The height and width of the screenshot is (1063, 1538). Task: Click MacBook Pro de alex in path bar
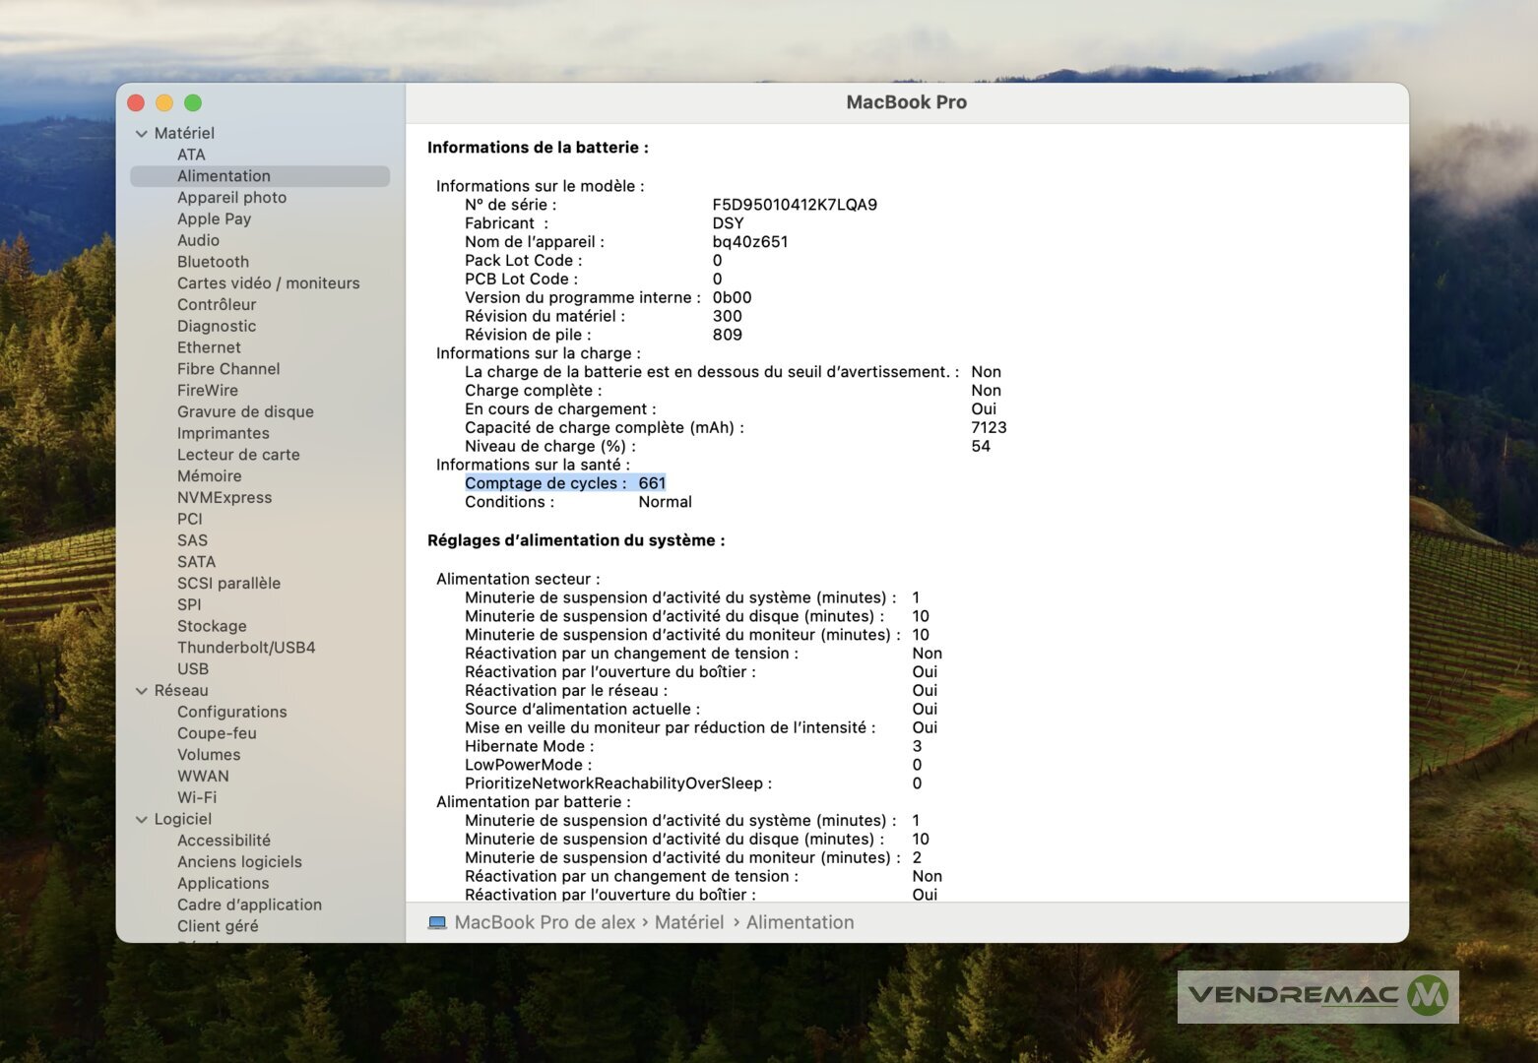545,922
